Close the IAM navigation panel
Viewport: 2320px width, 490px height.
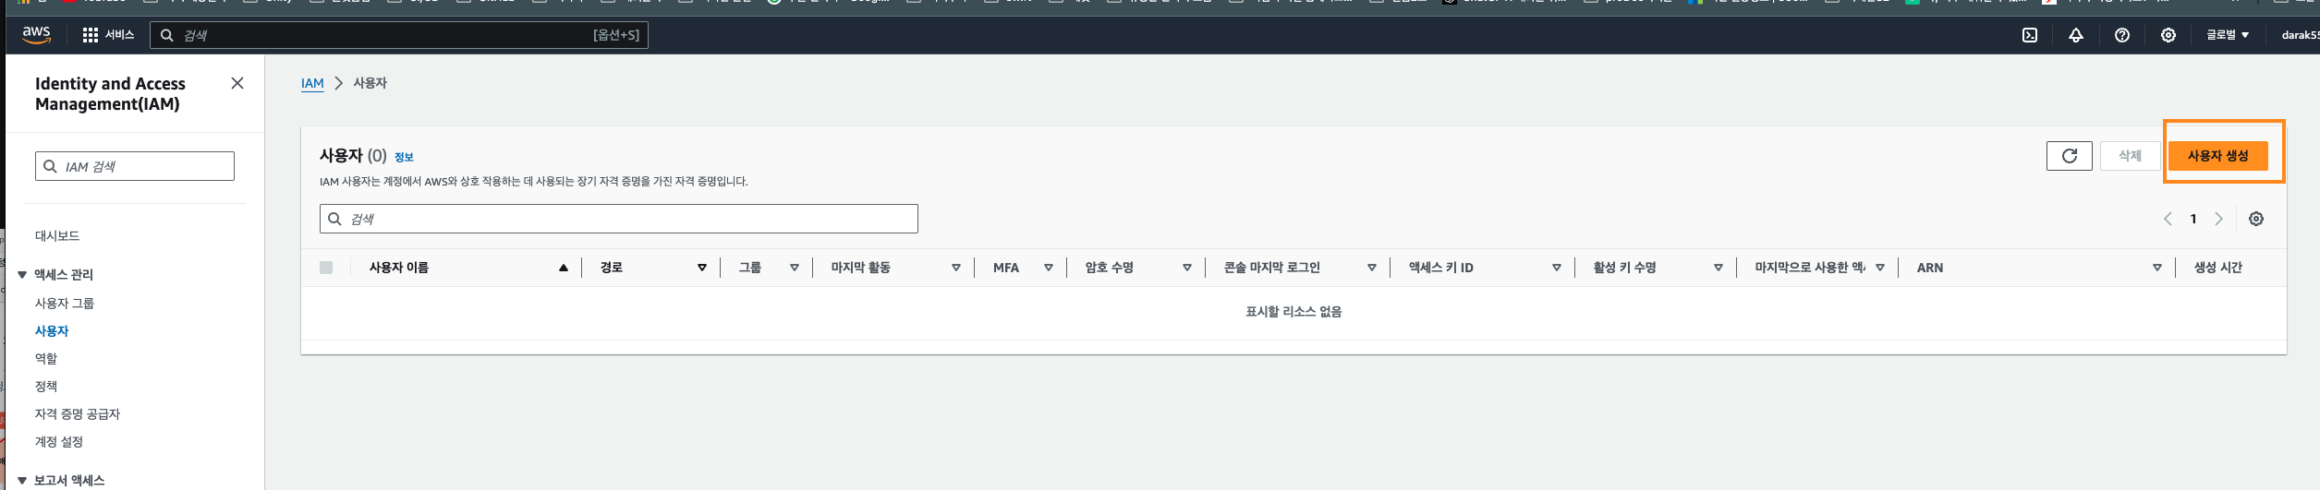point(237,83)
